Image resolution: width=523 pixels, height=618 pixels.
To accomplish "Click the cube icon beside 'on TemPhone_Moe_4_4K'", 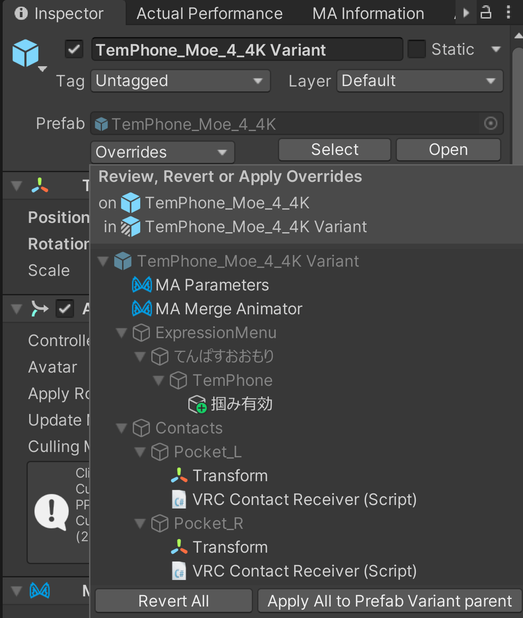I will (131, 203).
